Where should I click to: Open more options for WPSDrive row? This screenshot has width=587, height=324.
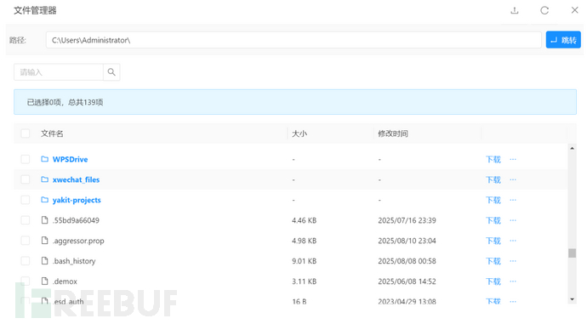click(513, 159)
